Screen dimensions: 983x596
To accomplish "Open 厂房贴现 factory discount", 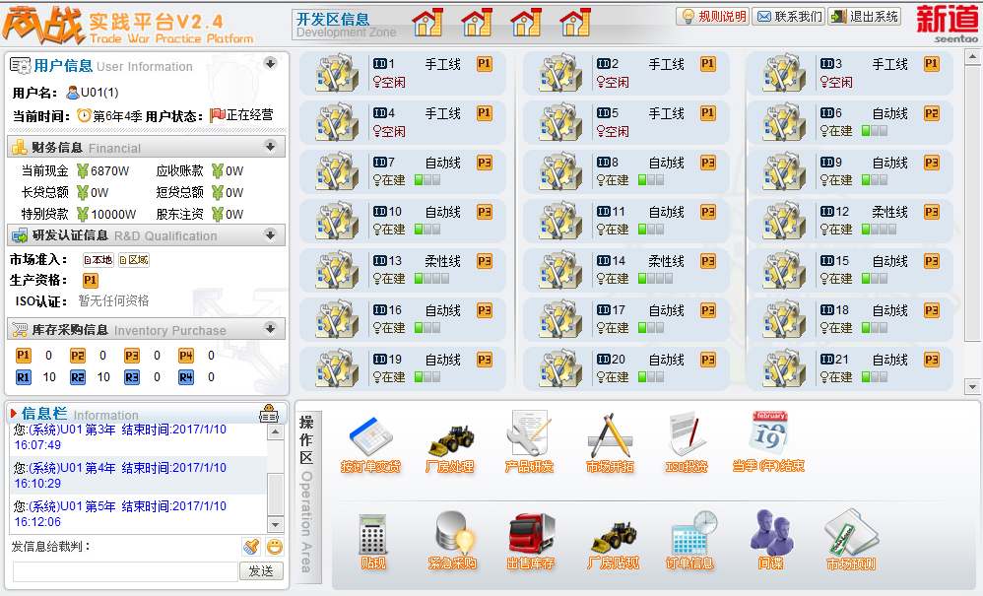I will pyautogui.click(x=613, y=543).
